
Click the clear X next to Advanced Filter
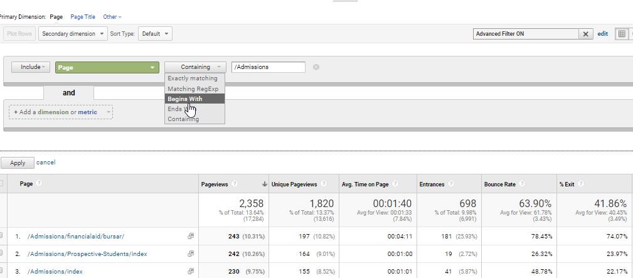(586, 34)
